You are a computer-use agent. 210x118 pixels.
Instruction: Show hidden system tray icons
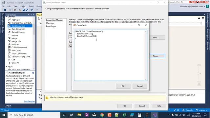tap(169, 115)
